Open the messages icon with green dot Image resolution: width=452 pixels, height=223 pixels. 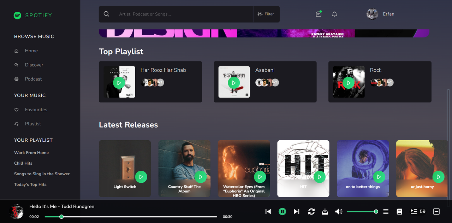point(319,14)
